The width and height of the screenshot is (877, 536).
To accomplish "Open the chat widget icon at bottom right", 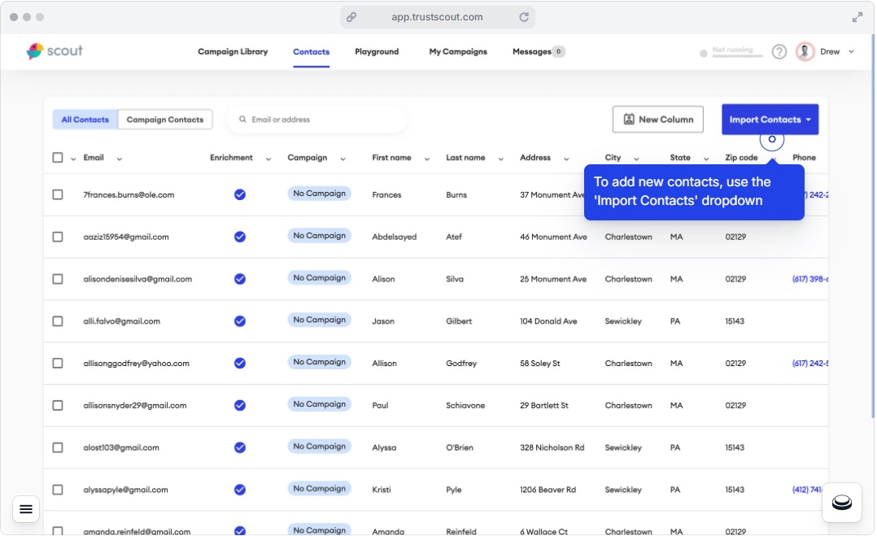I will (841, 503).
